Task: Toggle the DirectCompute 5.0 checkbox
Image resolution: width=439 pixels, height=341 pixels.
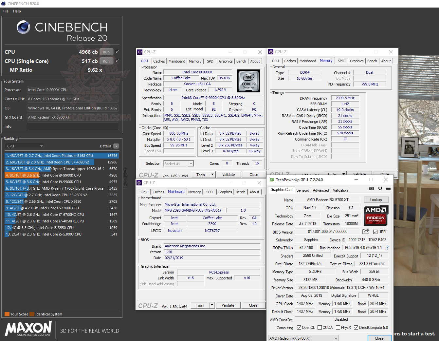Action: tap(356, 328)
